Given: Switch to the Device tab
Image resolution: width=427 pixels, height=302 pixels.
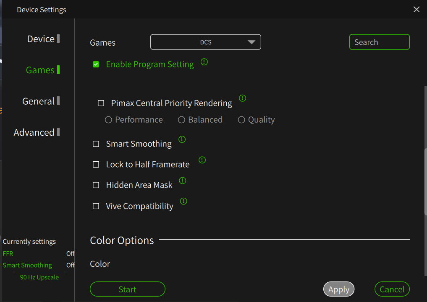Looking at the screenshot, I should coord(41,39).
